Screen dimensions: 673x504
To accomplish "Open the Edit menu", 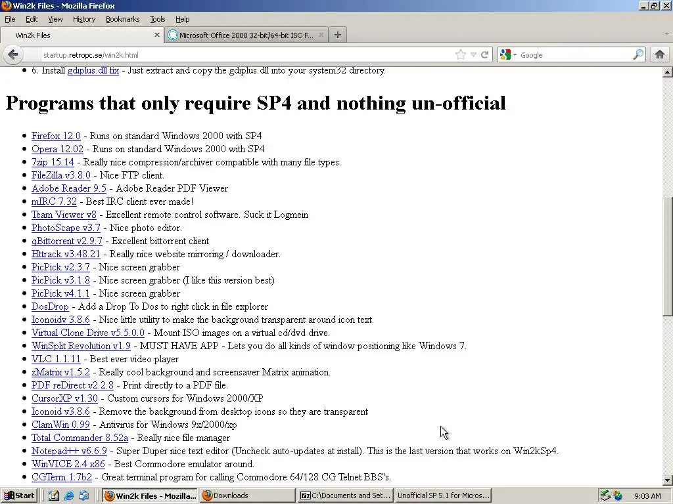I will (x=32, y=19).
